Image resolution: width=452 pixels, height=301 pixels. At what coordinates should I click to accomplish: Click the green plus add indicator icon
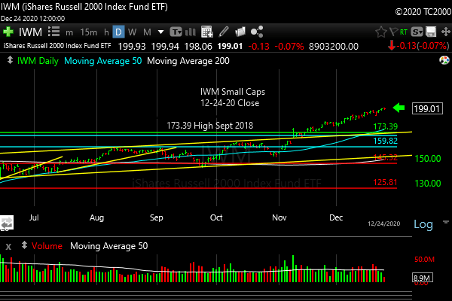[8, 32]
